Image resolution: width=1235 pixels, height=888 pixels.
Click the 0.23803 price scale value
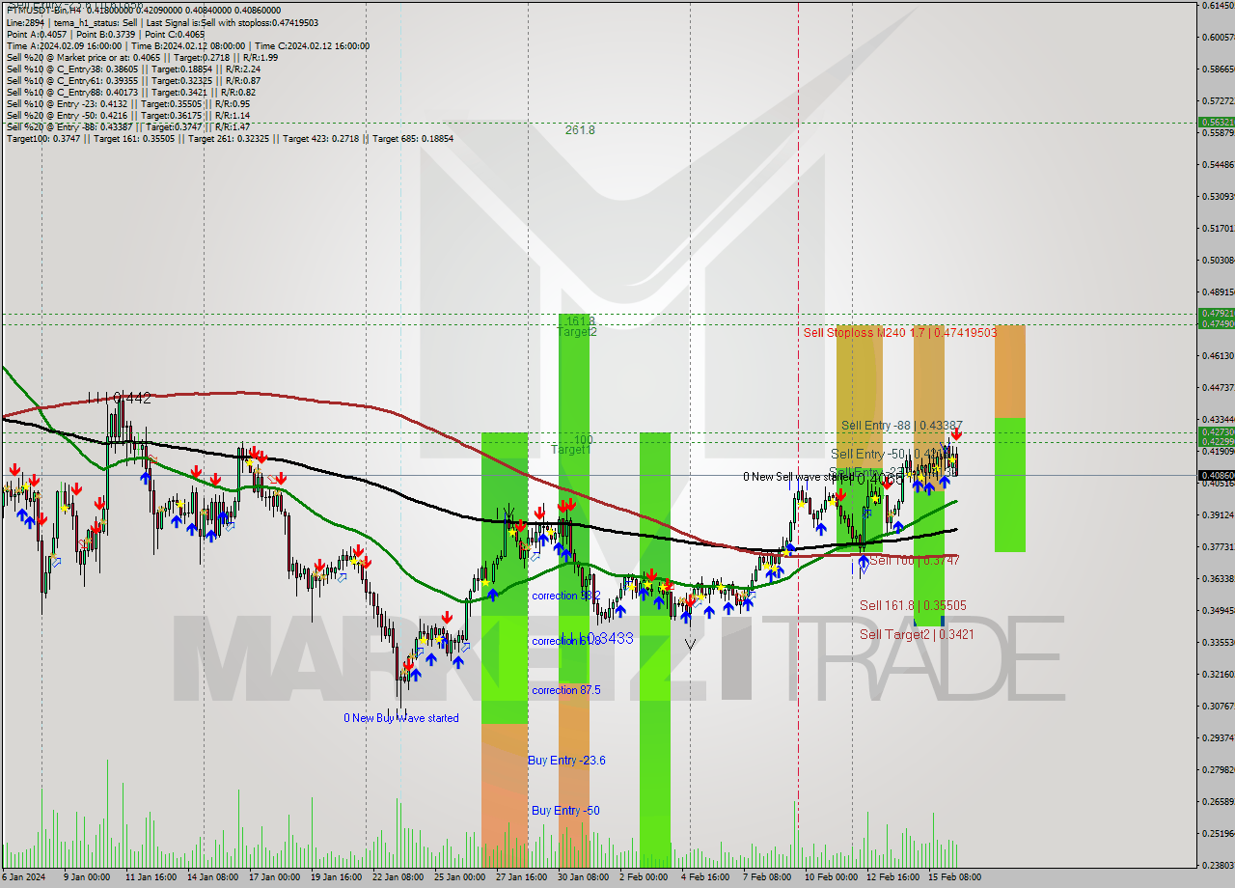(1218, 866)
